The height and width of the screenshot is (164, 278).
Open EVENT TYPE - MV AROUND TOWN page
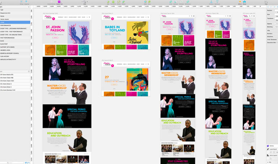pos(15,35)
